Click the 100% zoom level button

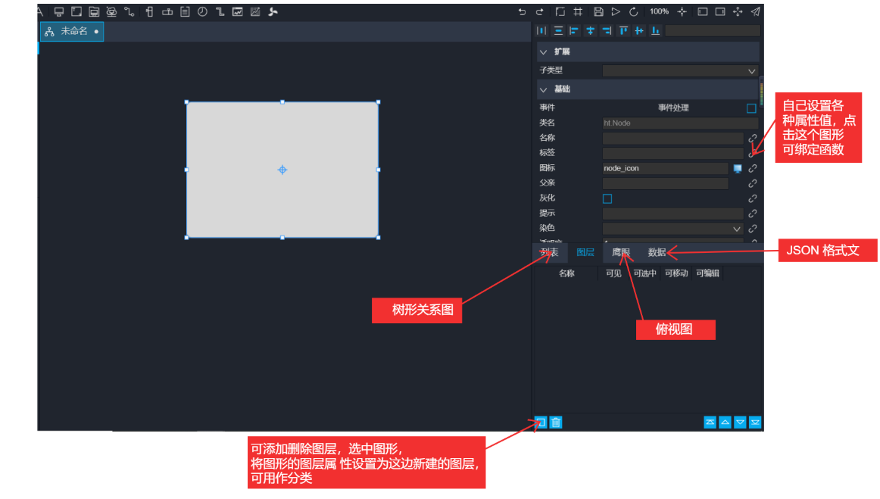coord(659,11)
